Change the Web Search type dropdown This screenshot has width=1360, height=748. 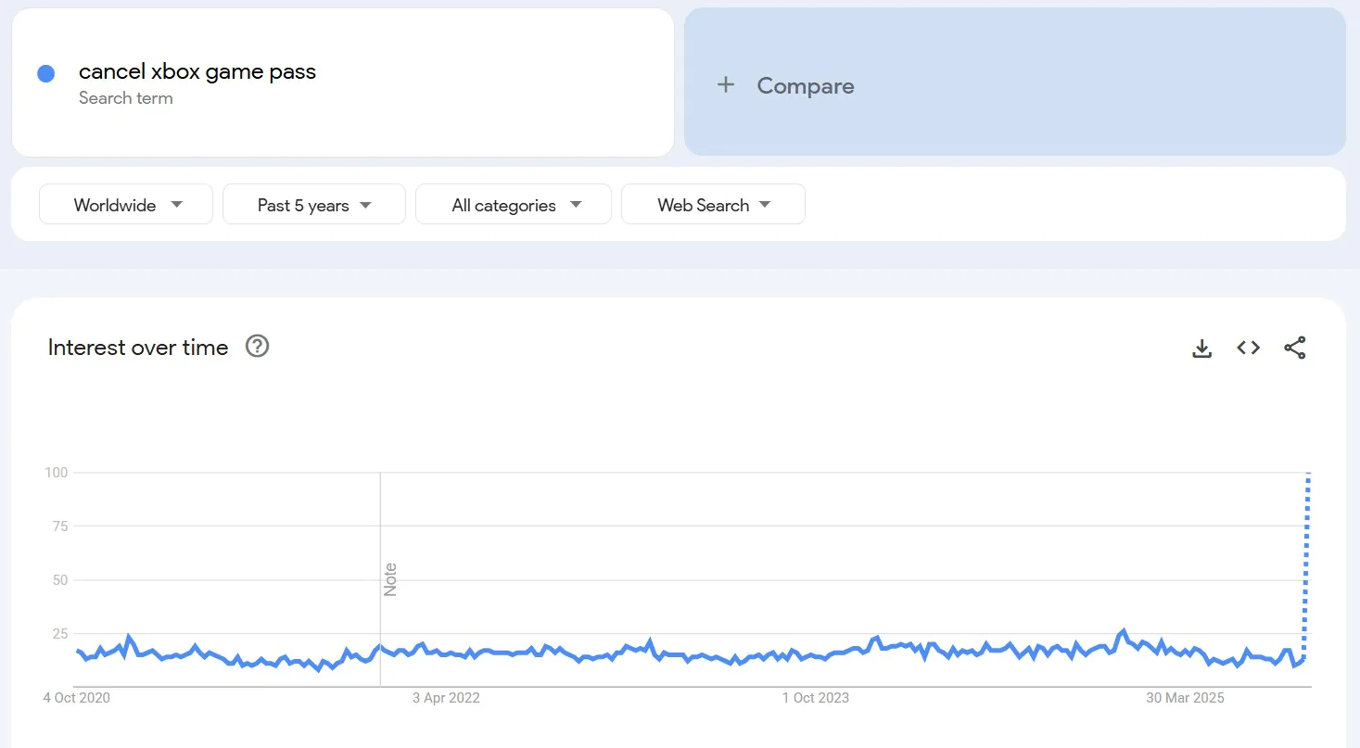(713, 205)
